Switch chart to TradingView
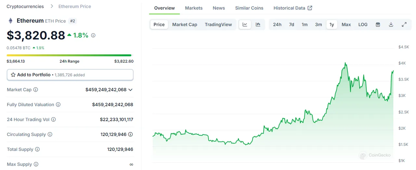The width and height of the screenshot is (416, 170). click(x=218, y=25)
